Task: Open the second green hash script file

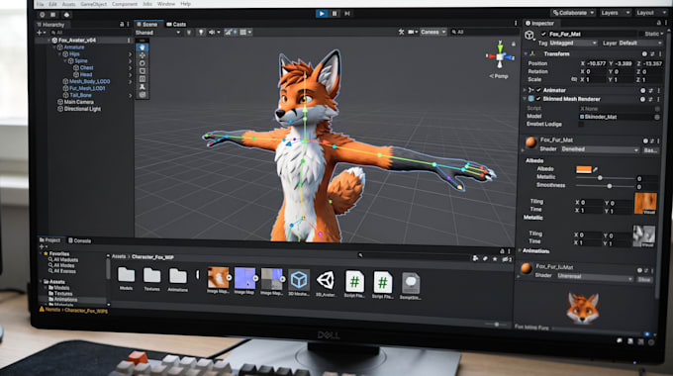Action: [x=382, y=282]
